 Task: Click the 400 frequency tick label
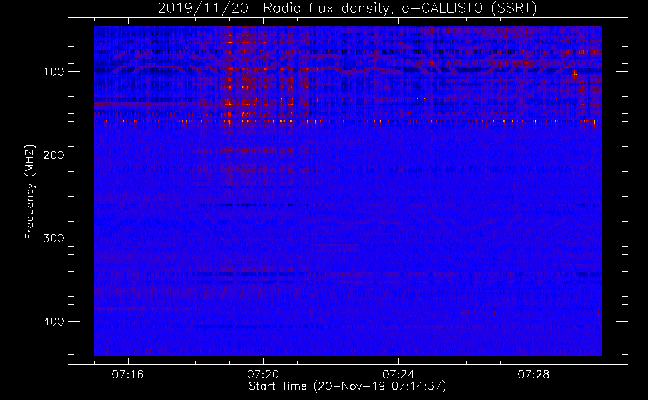[x=54, y=322]
